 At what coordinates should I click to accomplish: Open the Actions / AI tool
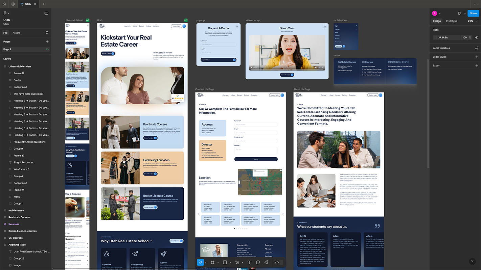266,262
